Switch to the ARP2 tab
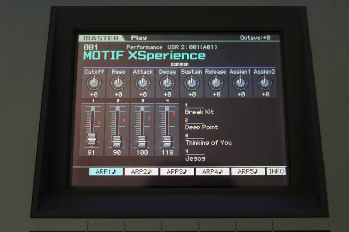Image resolution: width=349 pixels, height=232 pixels. pos(141,171)
